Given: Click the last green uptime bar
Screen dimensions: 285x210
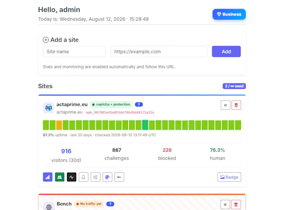Looking at the screenshot, I should tap(238, 125).
